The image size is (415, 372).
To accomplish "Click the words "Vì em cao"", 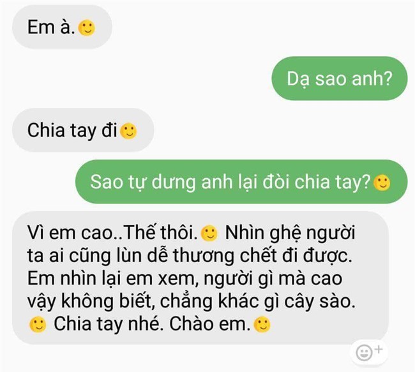I will [70, 233].
